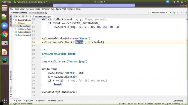Image resolution: width=188 pixels, height=105 pixels.
Task: Click the UTF-8 encoding in status bar
Action: [141, 104]
